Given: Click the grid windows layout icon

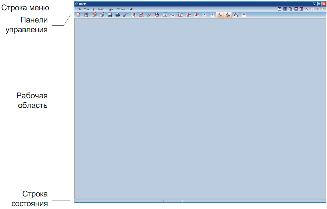Looking at the screenshot, I should [x=285, y=9].
